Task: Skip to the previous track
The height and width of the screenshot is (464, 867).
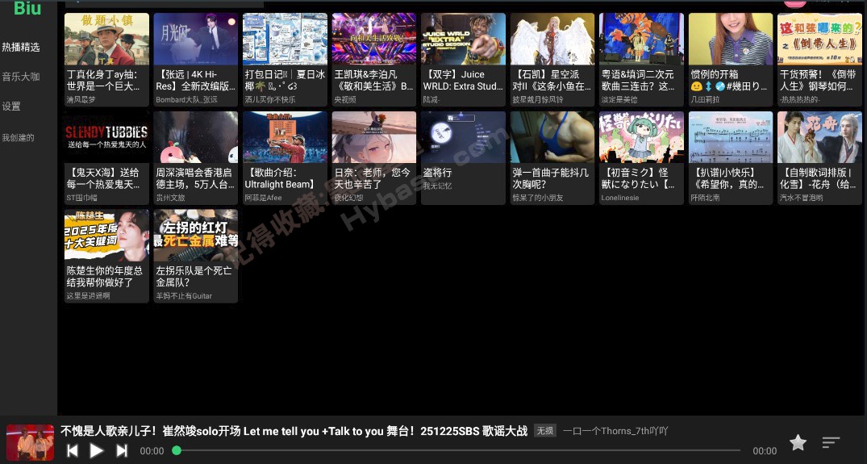Action: coord(73,451)
